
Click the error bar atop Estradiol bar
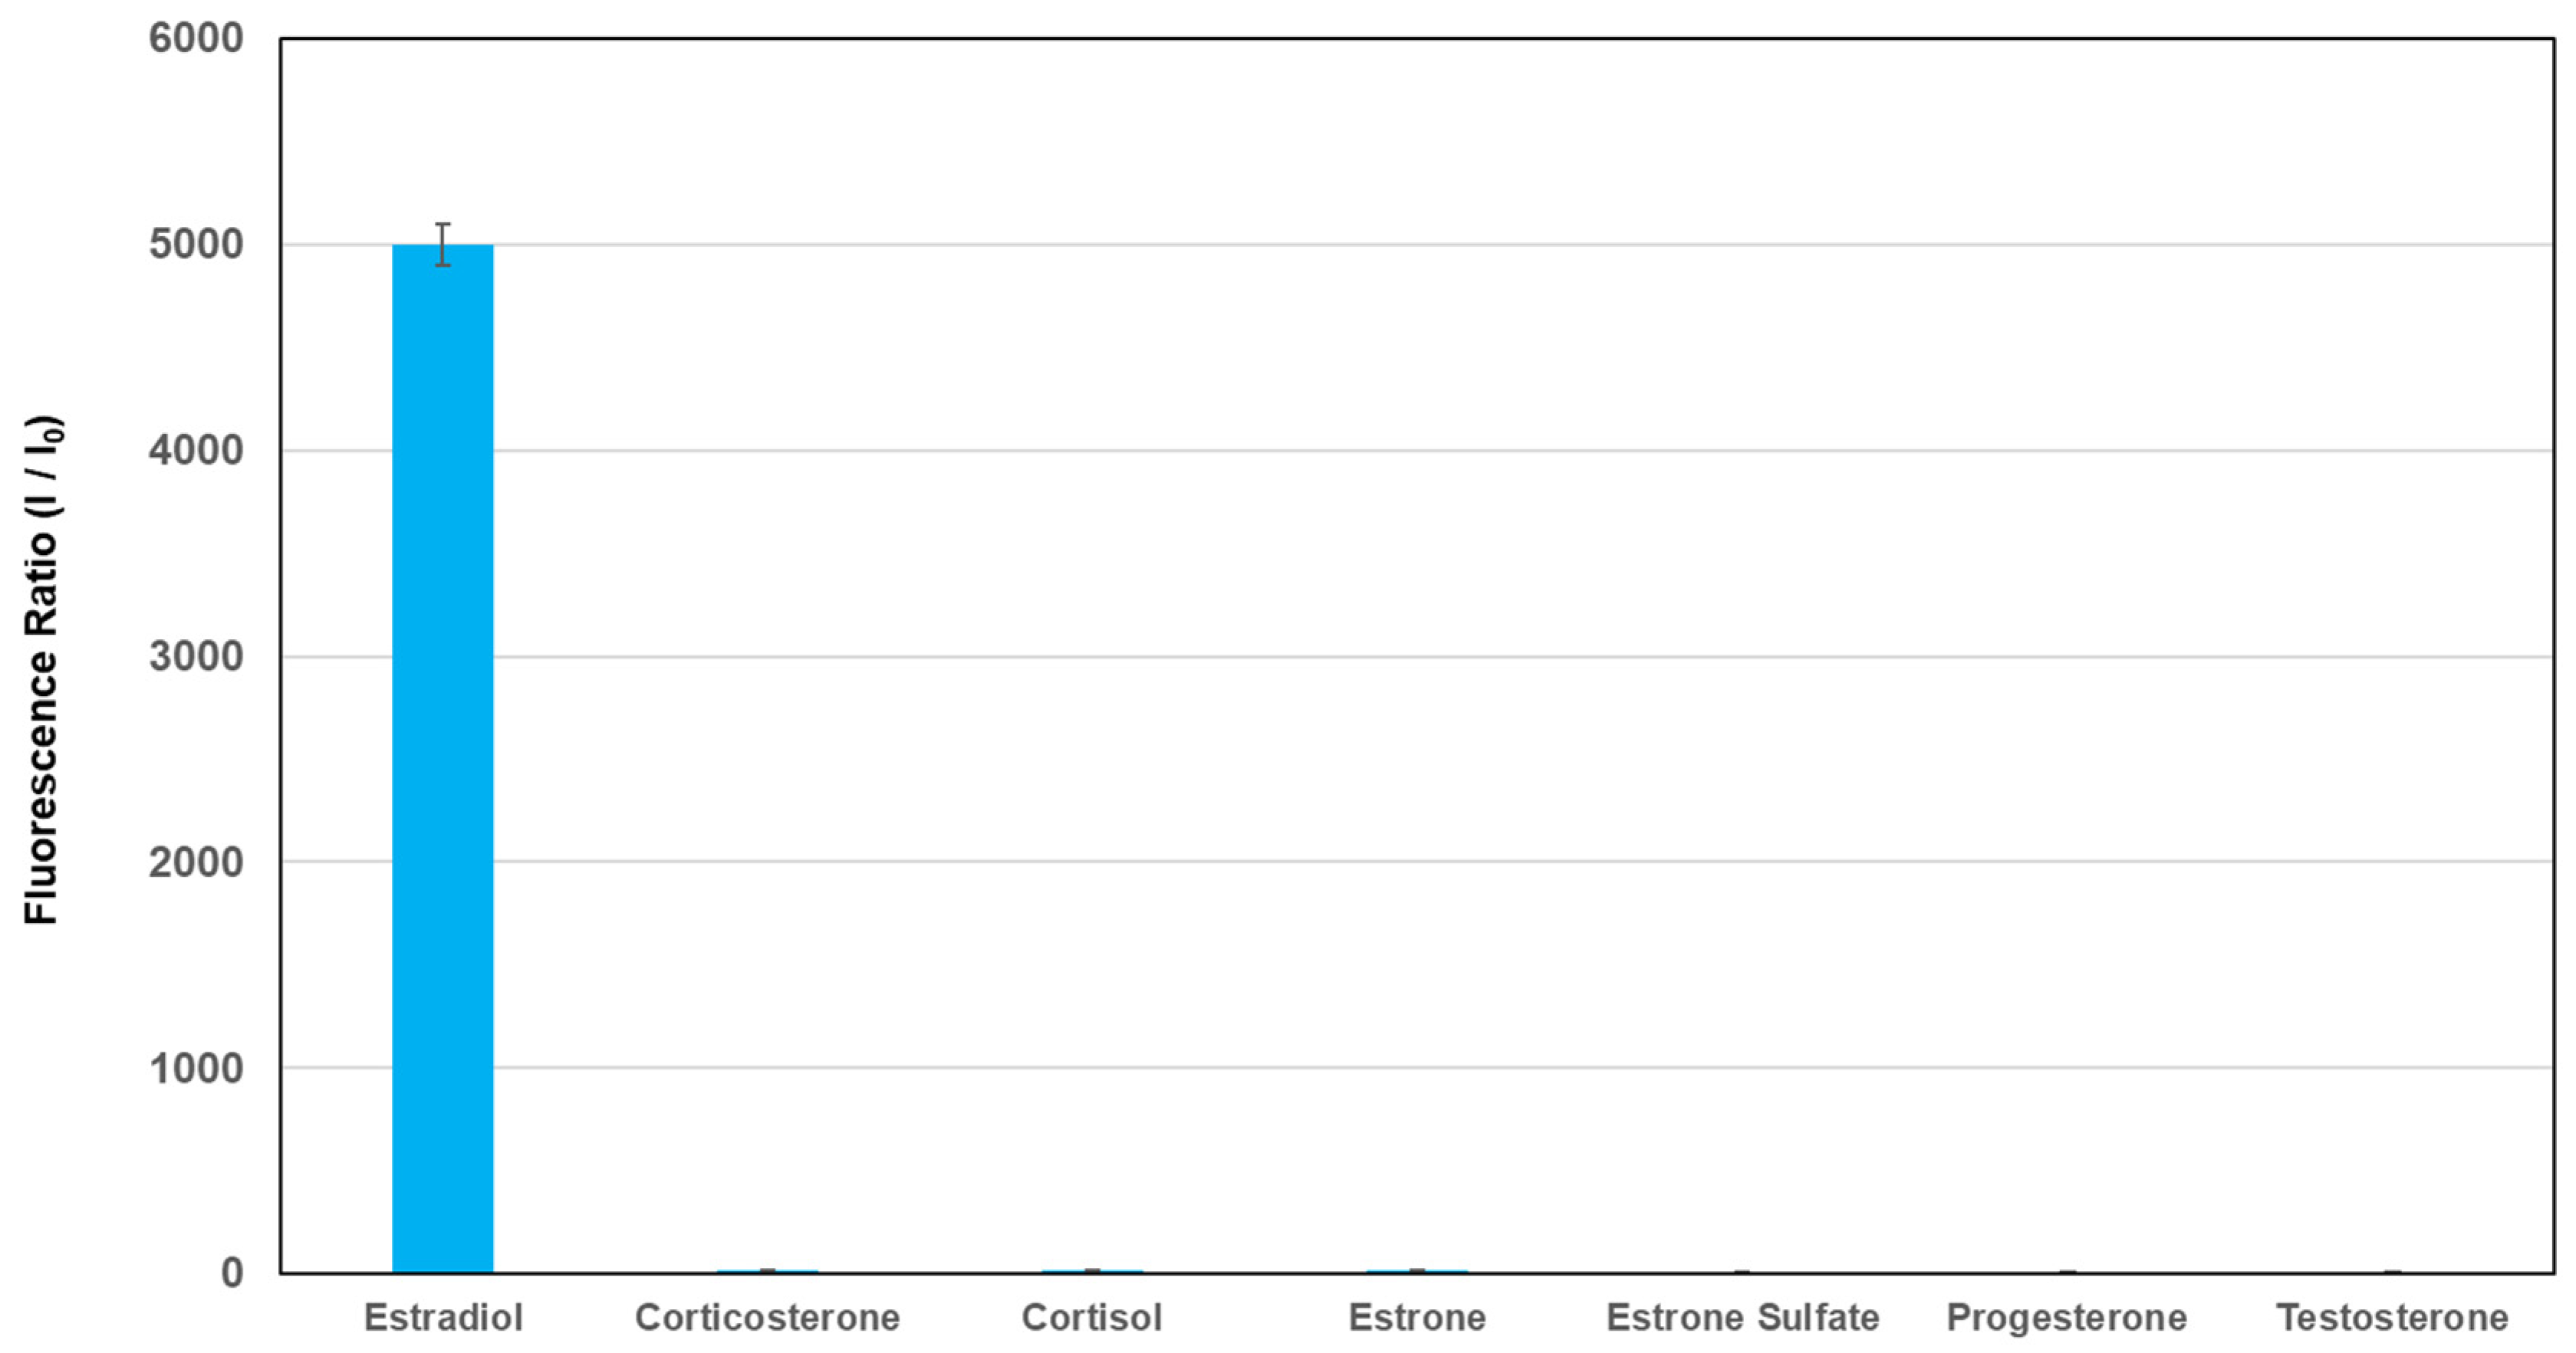coord(442,245)
